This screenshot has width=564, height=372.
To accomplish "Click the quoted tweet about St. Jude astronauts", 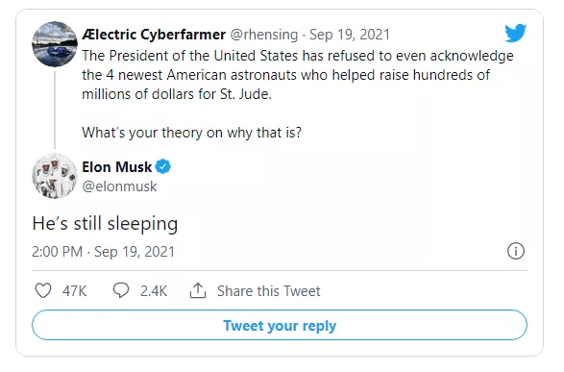I will tap(298, 94).
